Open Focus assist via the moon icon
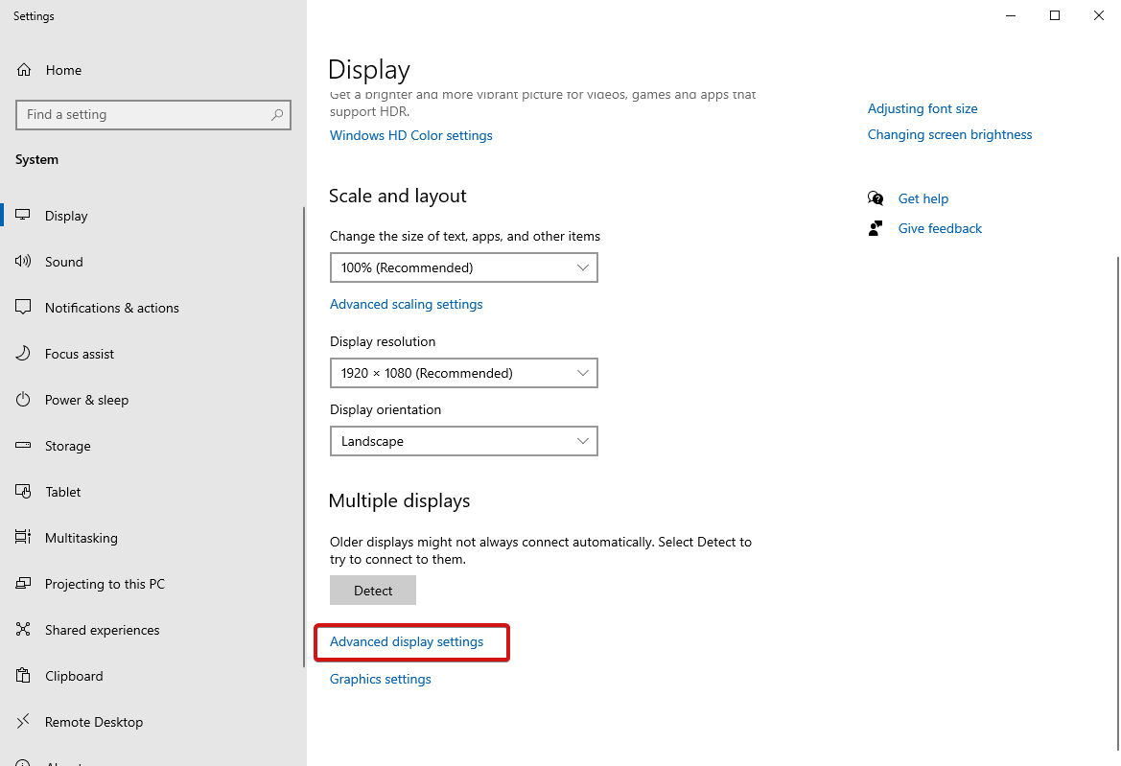Screen dimensions: 1121x766 23,353
